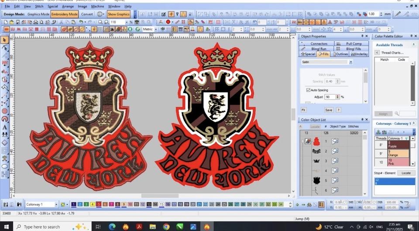Image resolution: width=419 pixels, height=231 pixels.
Task: Switch to the Outlines tab
Action: (340, 54)
